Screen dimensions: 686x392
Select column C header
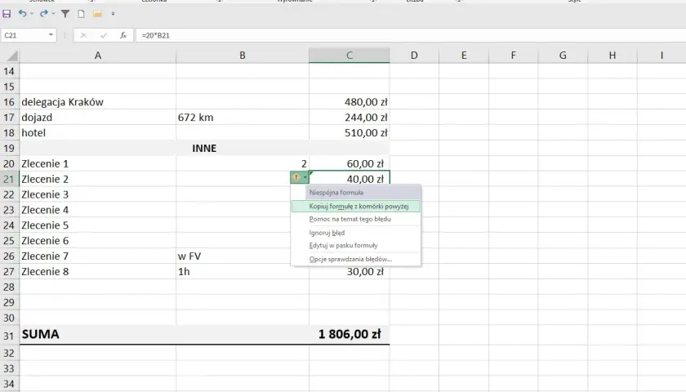point(350,56)
